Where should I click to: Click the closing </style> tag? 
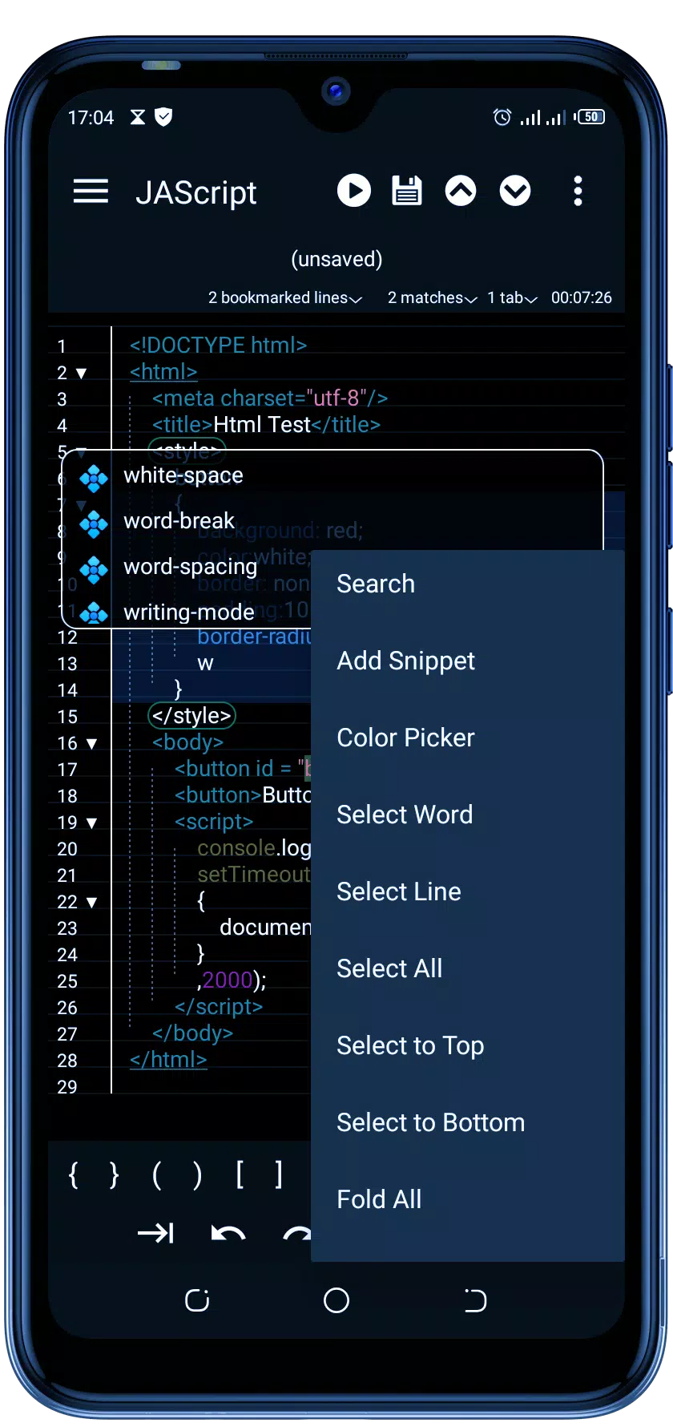[x=191, y=716]
